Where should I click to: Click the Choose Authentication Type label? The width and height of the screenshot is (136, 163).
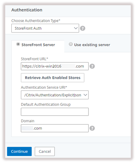pos(36,21)
